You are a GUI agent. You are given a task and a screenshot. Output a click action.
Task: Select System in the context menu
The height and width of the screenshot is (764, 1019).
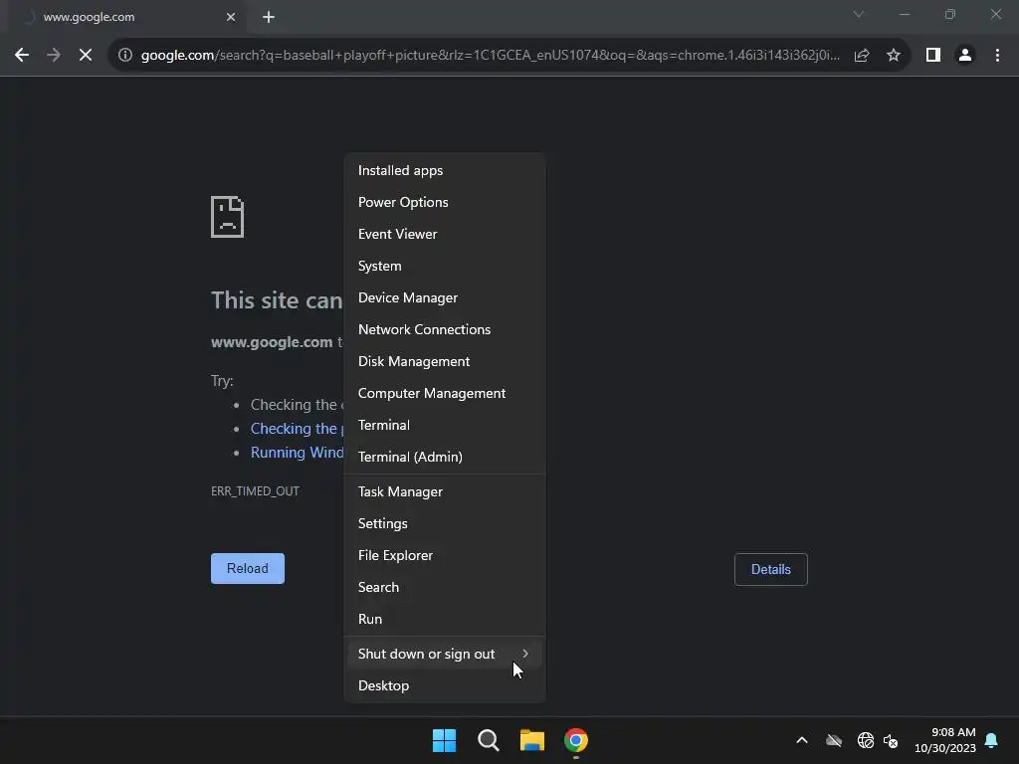(445, 266)
